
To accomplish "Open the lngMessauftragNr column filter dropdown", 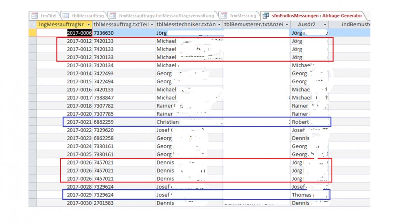I will [89, 25].
